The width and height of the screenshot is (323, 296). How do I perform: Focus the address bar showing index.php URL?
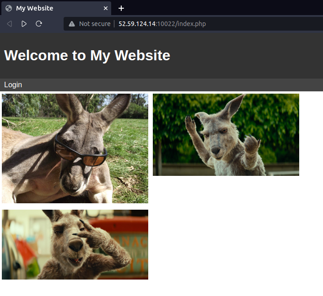coord(183,24)
